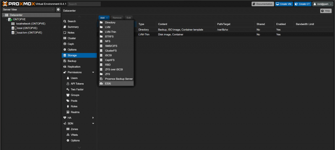Select the Storage sidebar item
Image resolution: width=335 pixels, height=150 pixels.
[79, 55]
